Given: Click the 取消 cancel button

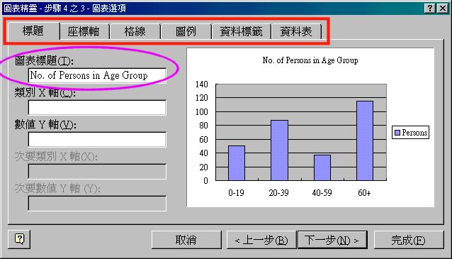Looking at the screenshot, I should coord(186,240).
